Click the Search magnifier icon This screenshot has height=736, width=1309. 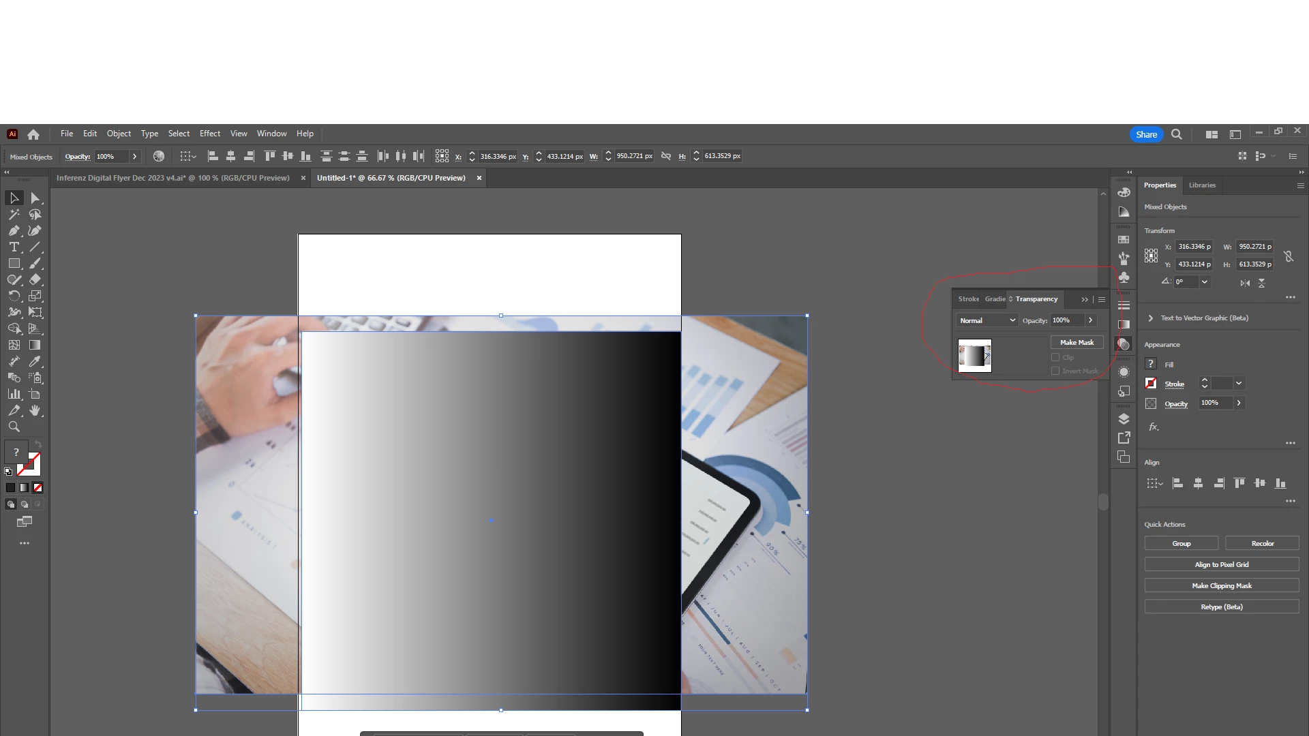pyautogui.click(x=1177, y=134)
